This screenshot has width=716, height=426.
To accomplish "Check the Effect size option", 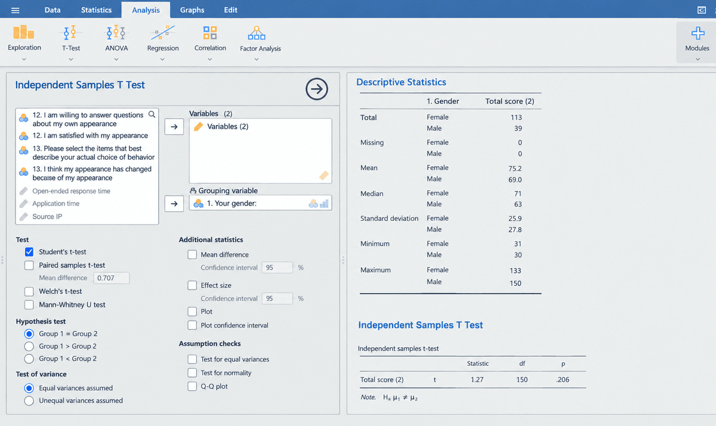I will click(x=192, y=285).
